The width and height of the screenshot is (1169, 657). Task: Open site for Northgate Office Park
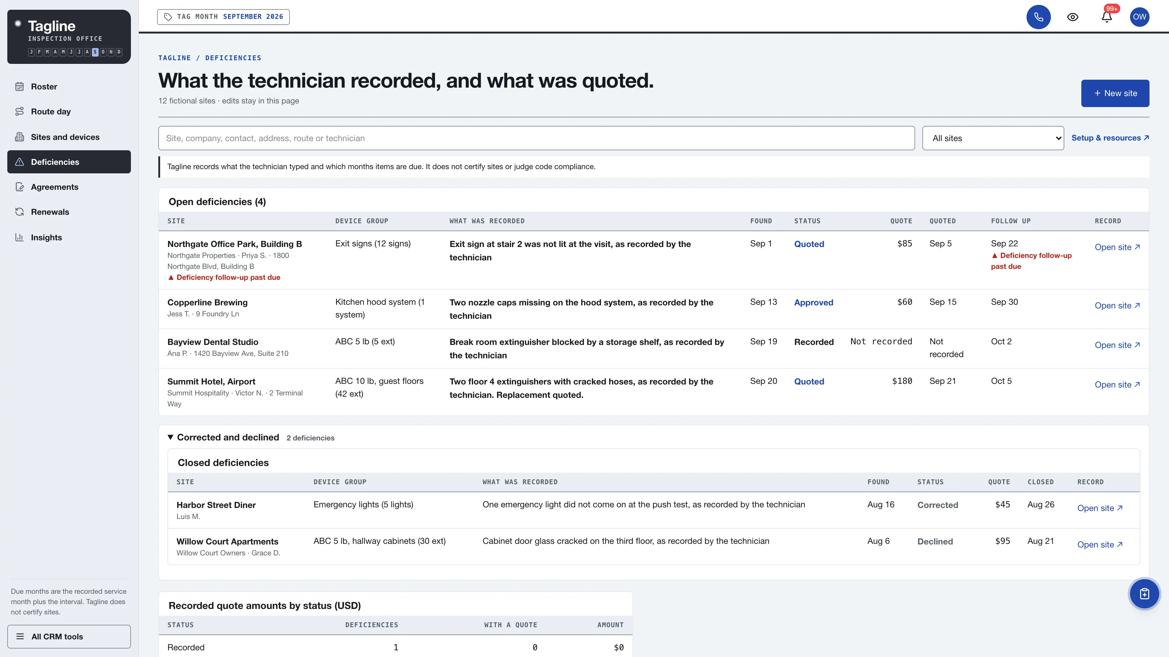[x=1117, y=247]
